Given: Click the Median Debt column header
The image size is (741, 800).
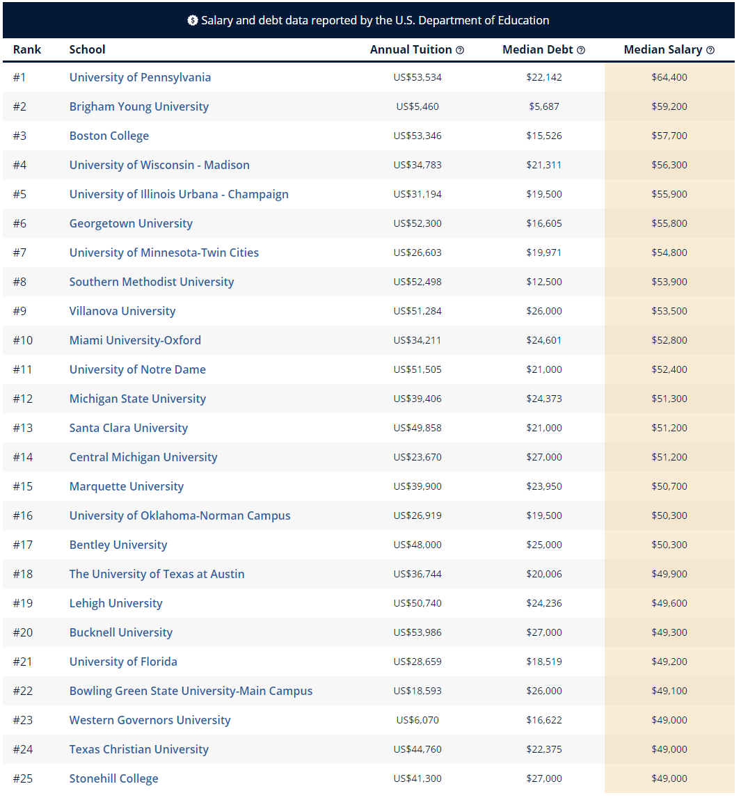Looking at the screenshot, I should pos(538,50).
